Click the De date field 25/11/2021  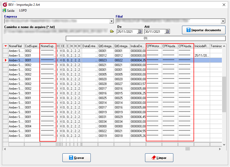pyautogui.click(x=127, y=31)
